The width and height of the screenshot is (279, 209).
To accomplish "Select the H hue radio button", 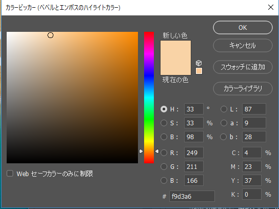I will point(164,109).
